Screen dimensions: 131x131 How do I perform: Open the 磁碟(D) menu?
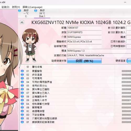6,7
